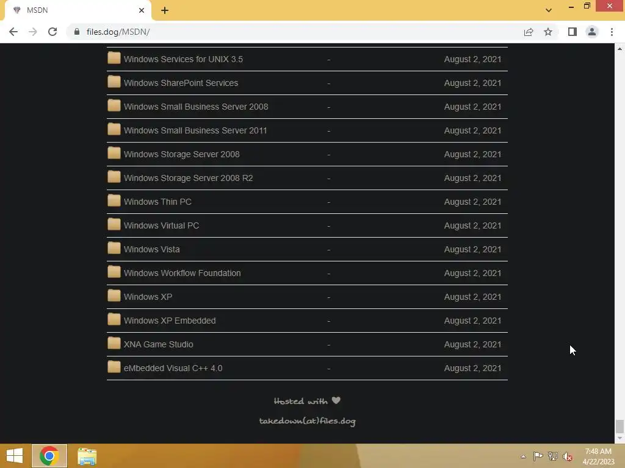
Task: Open the Windows Virtual PC link
Action: point(161,225)
